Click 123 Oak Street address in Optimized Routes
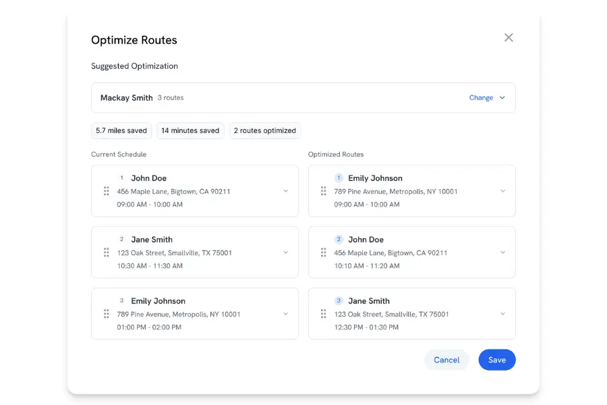This screenshot has height=405, width=607. [x=391, y=315]
